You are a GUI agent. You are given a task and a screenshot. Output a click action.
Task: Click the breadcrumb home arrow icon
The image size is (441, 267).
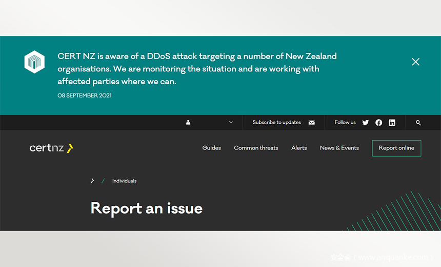coord(92,181)
